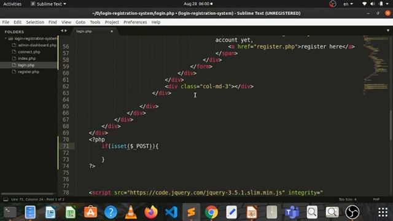Open the en keyboard layout dropdown
The width and height of the screenshot is (393, 221).
tap(348, 4)
